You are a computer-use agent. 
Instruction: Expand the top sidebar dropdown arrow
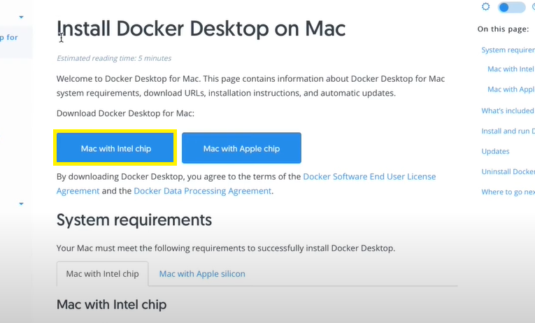(x=21, y=17)
